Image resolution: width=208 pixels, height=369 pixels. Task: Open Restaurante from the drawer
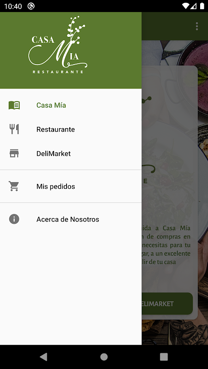71,130
